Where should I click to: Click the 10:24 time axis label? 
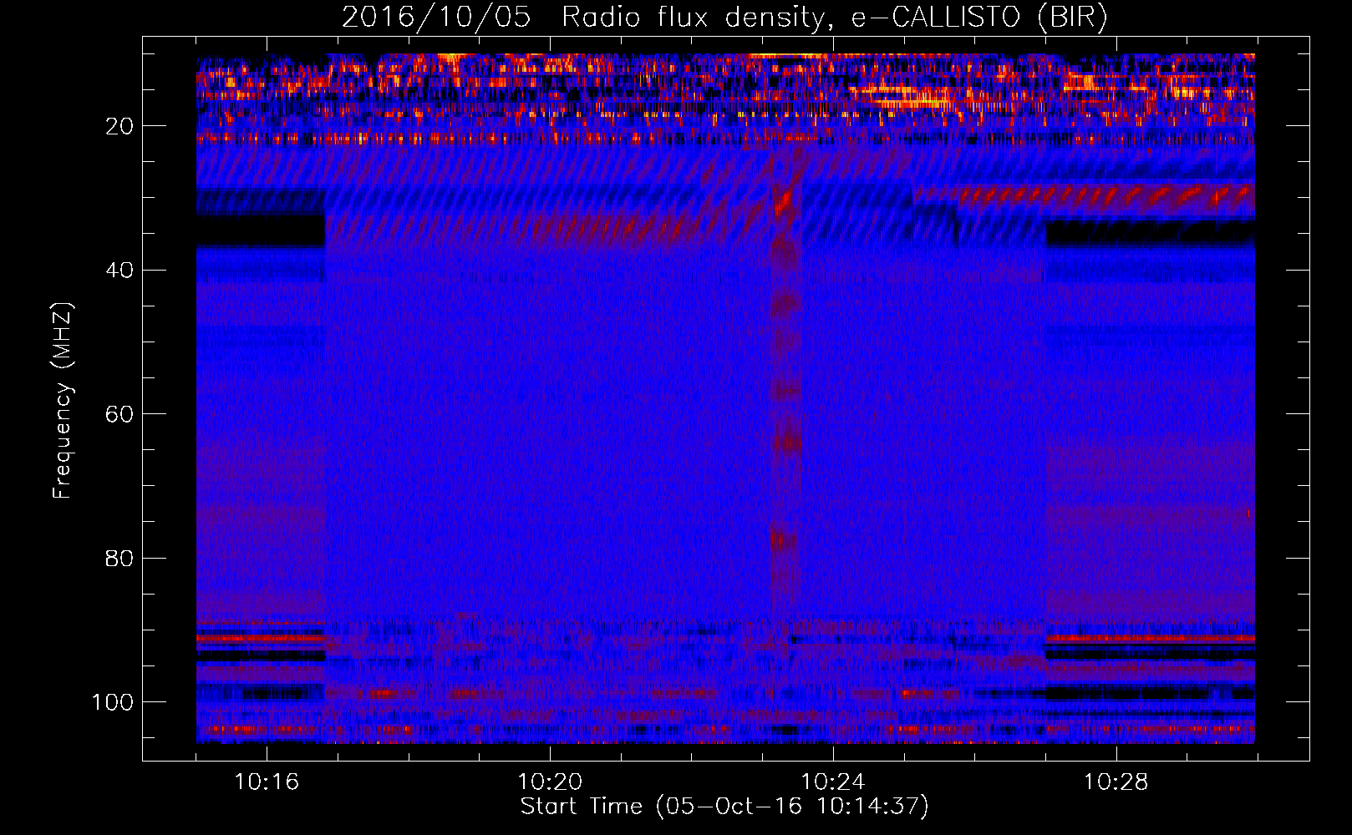(x=833, y=782)
